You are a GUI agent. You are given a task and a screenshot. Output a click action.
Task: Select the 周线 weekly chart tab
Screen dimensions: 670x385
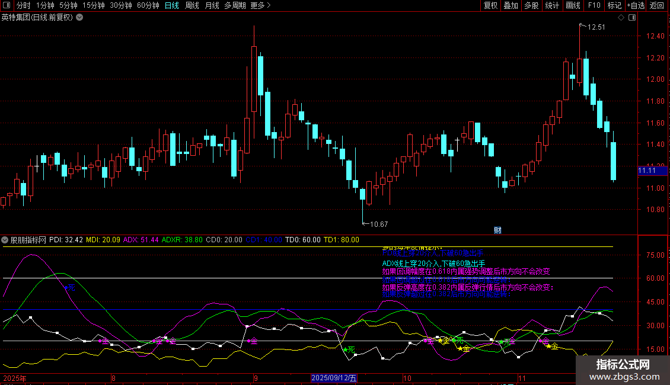[192, 5]
